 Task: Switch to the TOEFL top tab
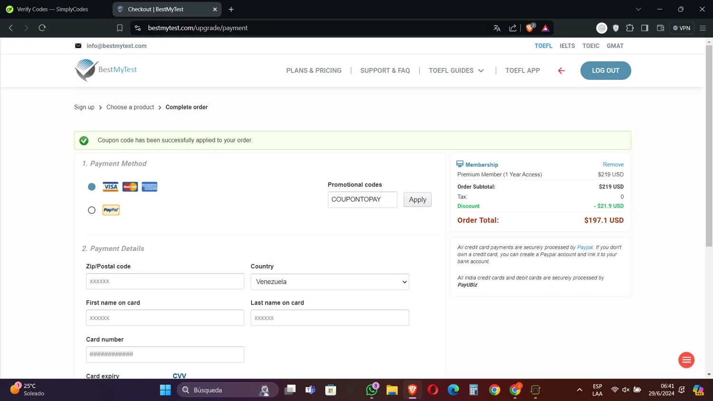tap(543, 46)
